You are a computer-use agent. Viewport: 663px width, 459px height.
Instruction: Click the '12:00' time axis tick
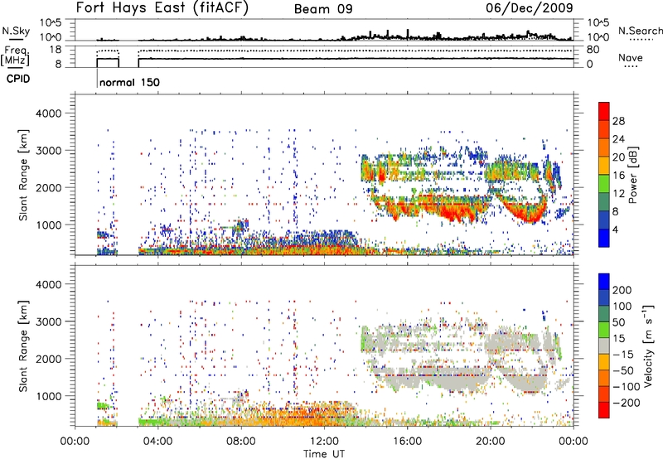tap(324, 442)
